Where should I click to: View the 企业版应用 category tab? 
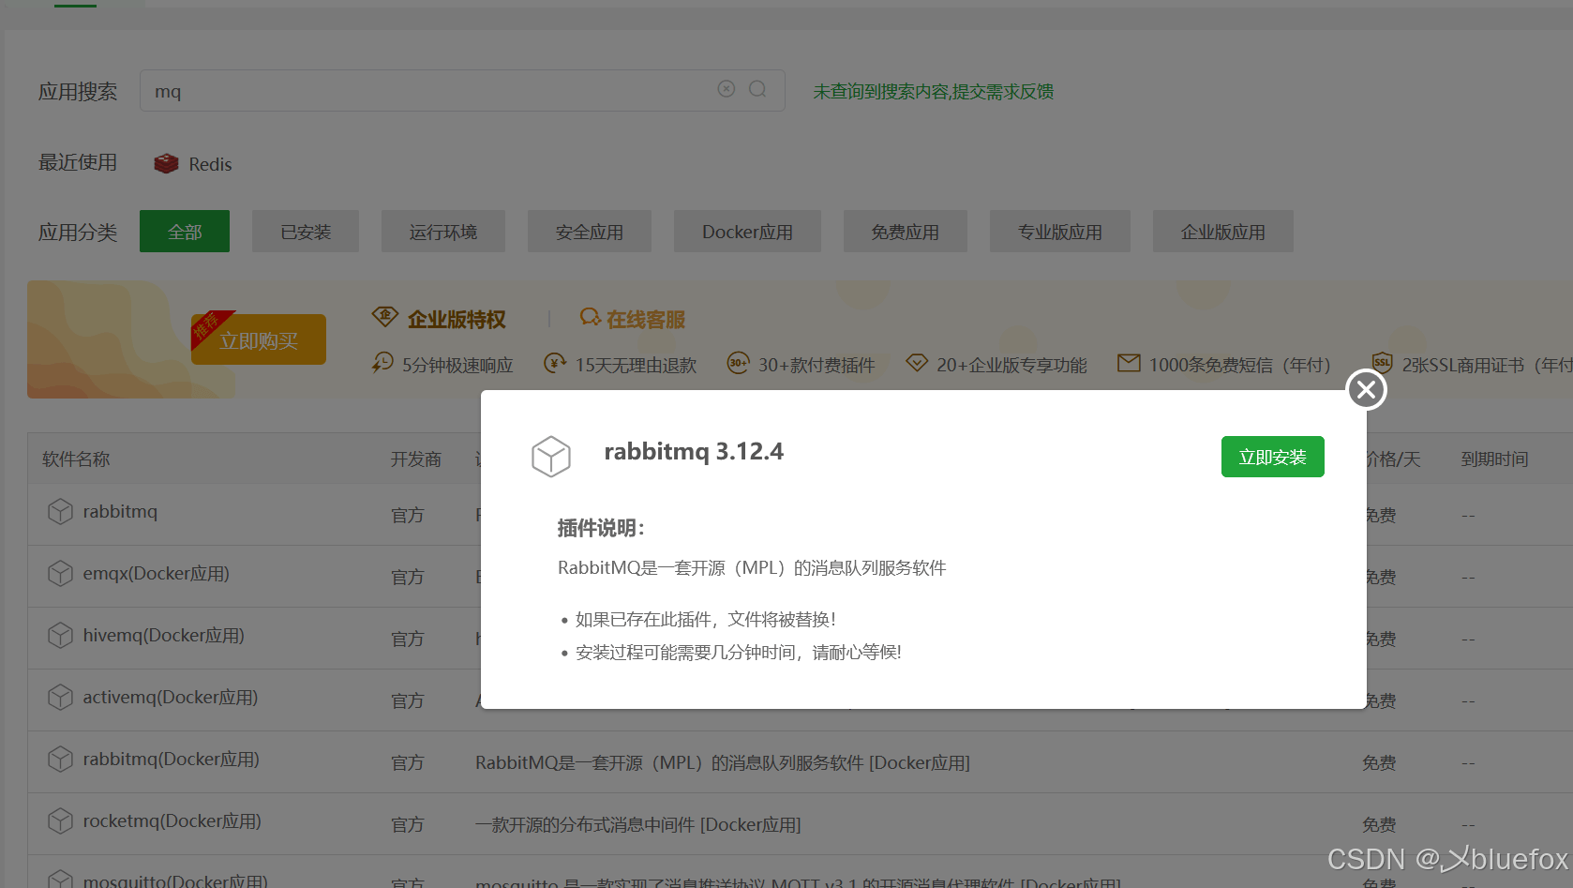1223,232
